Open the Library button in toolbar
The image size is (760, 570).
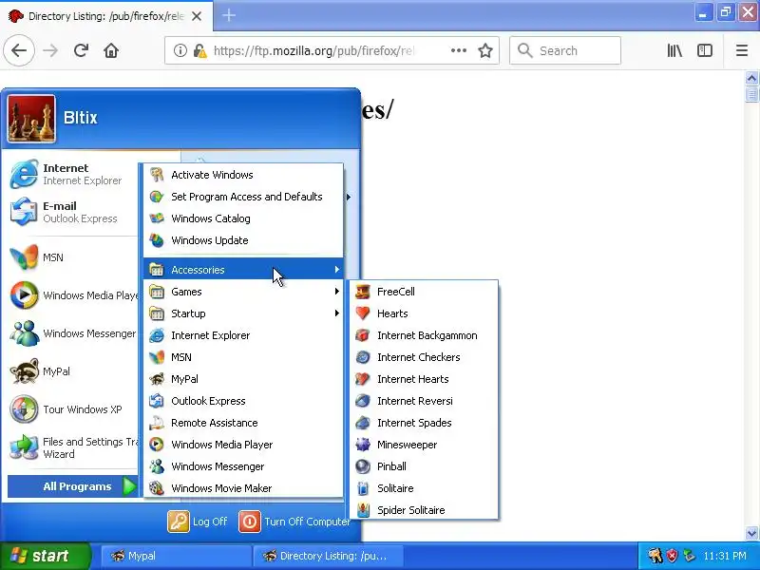[674, 50]
